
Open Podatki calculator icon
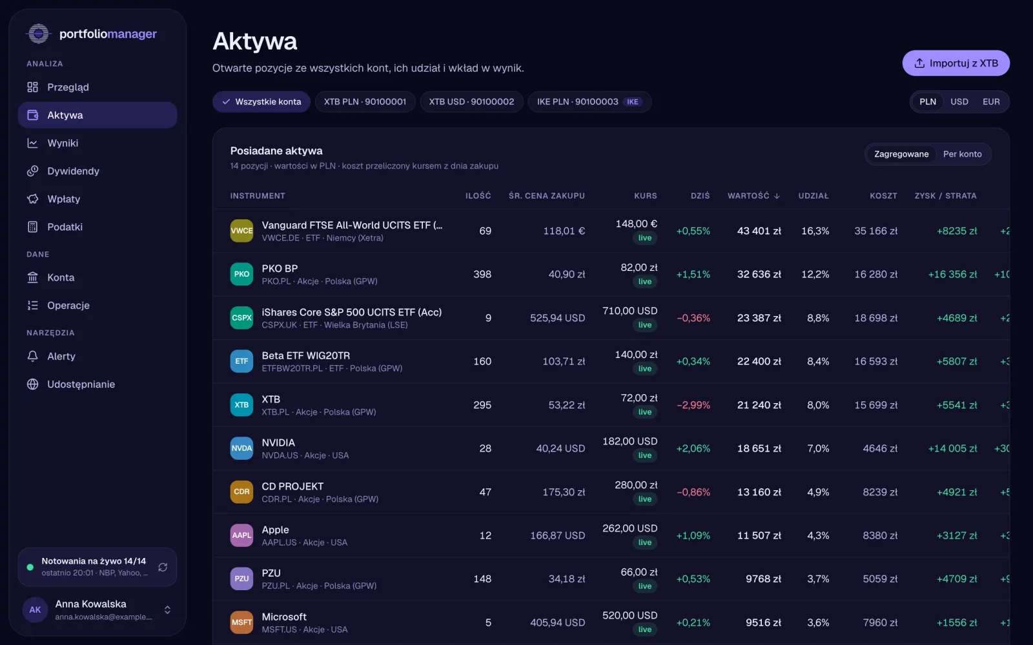(x=33, y=227)
